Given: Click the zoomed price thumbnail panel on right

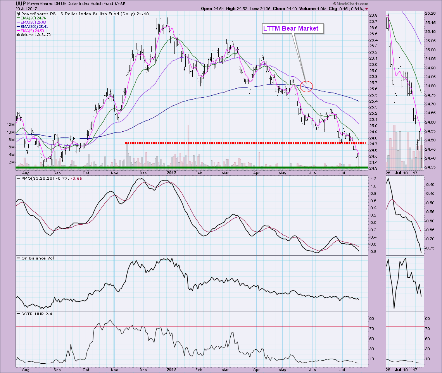Looking at the screenshot, I should [x=404, y=91].
